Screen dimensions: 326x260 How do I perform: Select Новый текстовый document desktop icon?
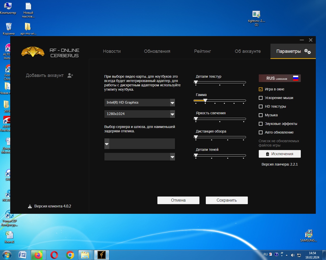point(28,10)
